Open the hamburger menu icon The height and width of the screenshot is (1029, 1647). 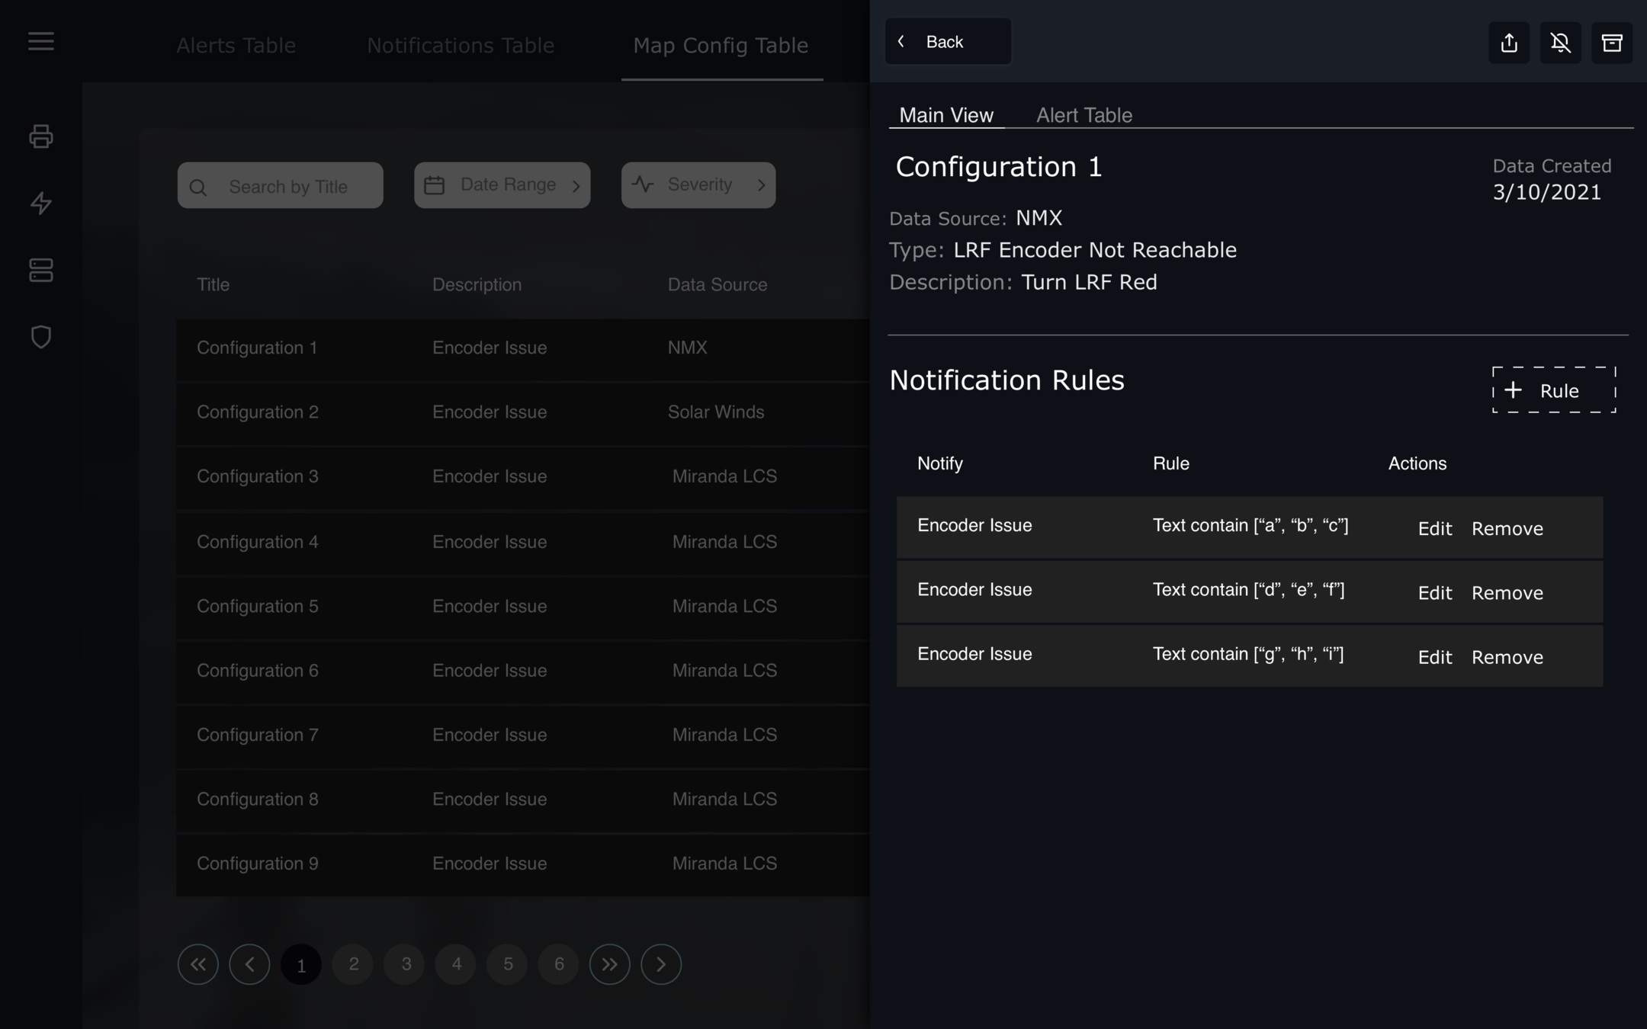(41, 41)
